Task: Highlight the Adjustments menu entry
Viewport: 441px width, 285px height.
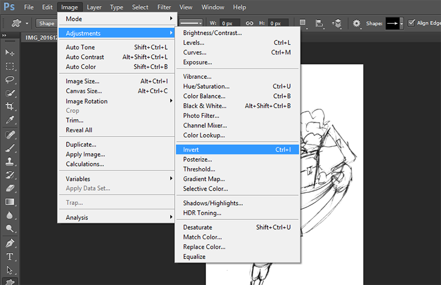Action: (x=117, y=33)
